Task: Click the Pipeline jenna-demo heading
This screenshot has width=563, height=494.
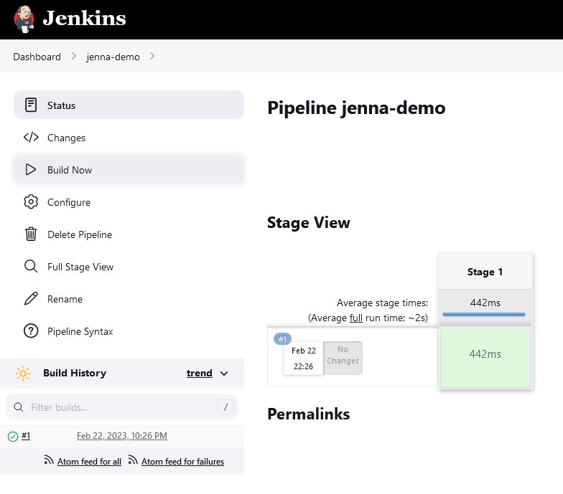Action: coord(356,108)
